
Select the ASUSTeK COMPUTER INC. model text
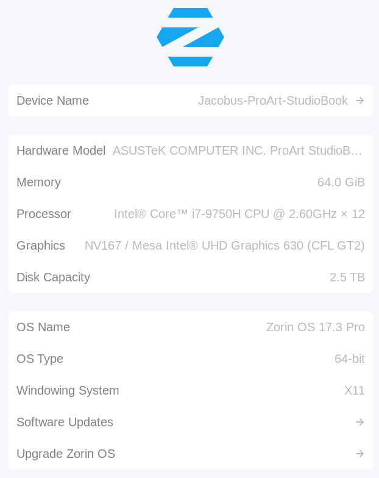(x=238, y=150)
